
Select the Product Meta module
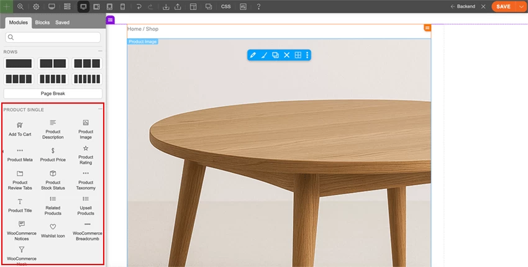click(x=20, y=155)
